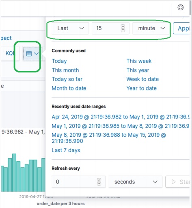This screenshot has width=192, height=208.
Task: Pick Today so far range
Action: coord(67,79)
